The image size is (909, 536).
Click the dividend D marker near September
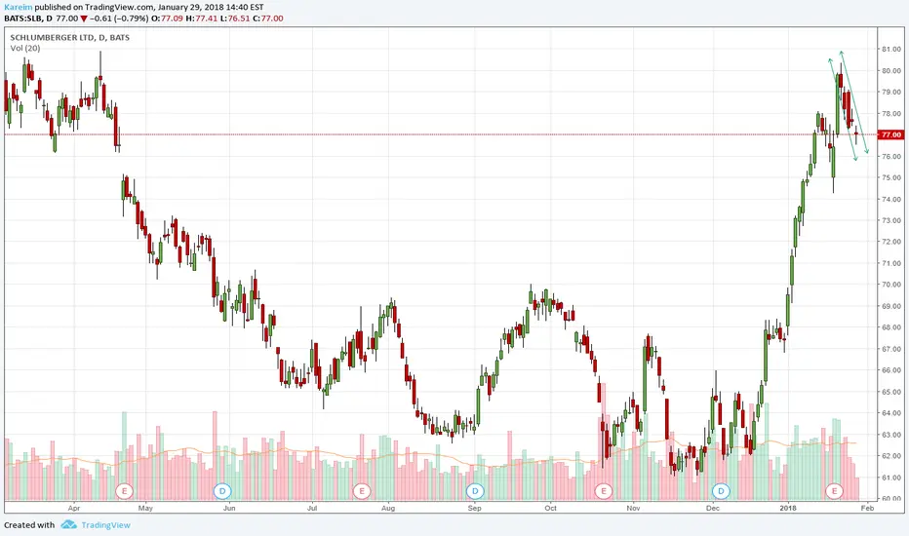475,491
